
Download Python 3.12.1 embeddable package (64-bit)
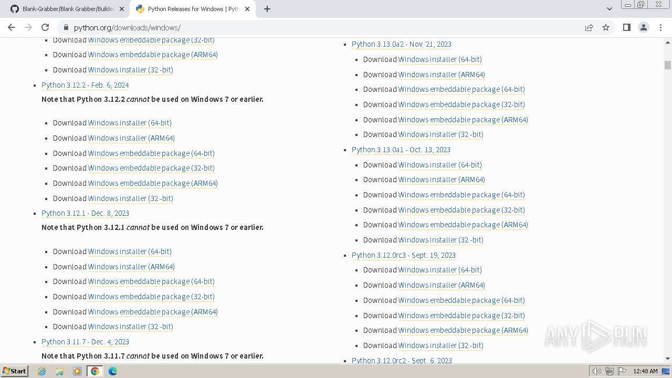[x=151, y=281]
